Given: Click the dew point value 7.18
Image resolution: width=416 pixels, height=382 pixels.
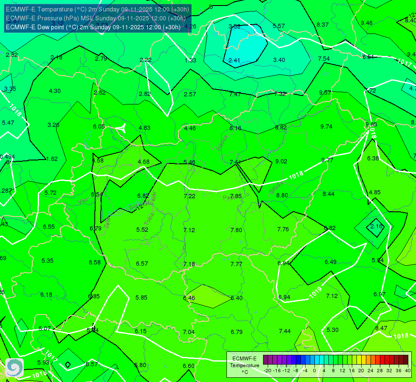Looking at the screenshot, I should [x=189, y=264].
